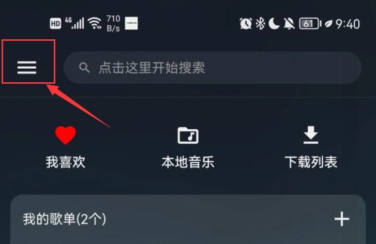This screenshot has width=376, height=244.
Task: Go to 下载列表 label
Action: [311, 162]
